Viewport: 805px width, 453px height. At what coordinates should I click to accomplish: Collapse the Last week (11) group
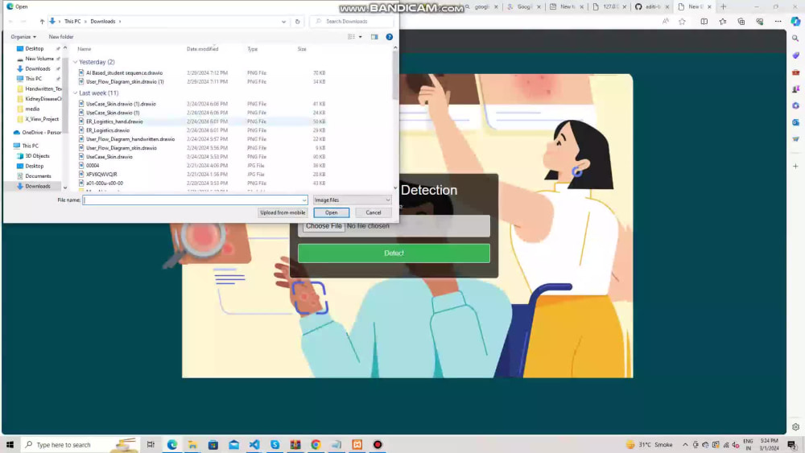click(x=76, y=93)
